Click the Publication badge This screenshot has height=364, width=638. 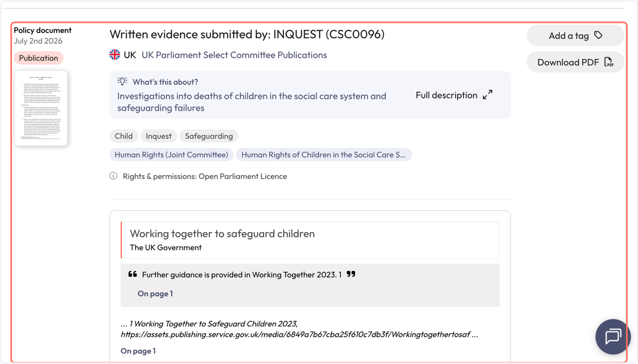[x=38, y=58]
